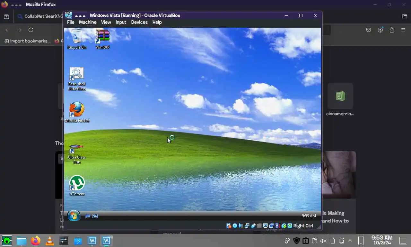Click the shared folders status icon
The height and width of the screenshot is (247, 411).
[x=259, y=226]
